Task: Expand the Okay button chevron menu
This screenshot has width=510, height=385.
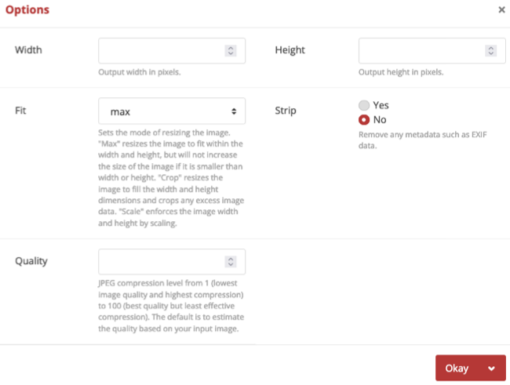Action: [x=491, y=368]
